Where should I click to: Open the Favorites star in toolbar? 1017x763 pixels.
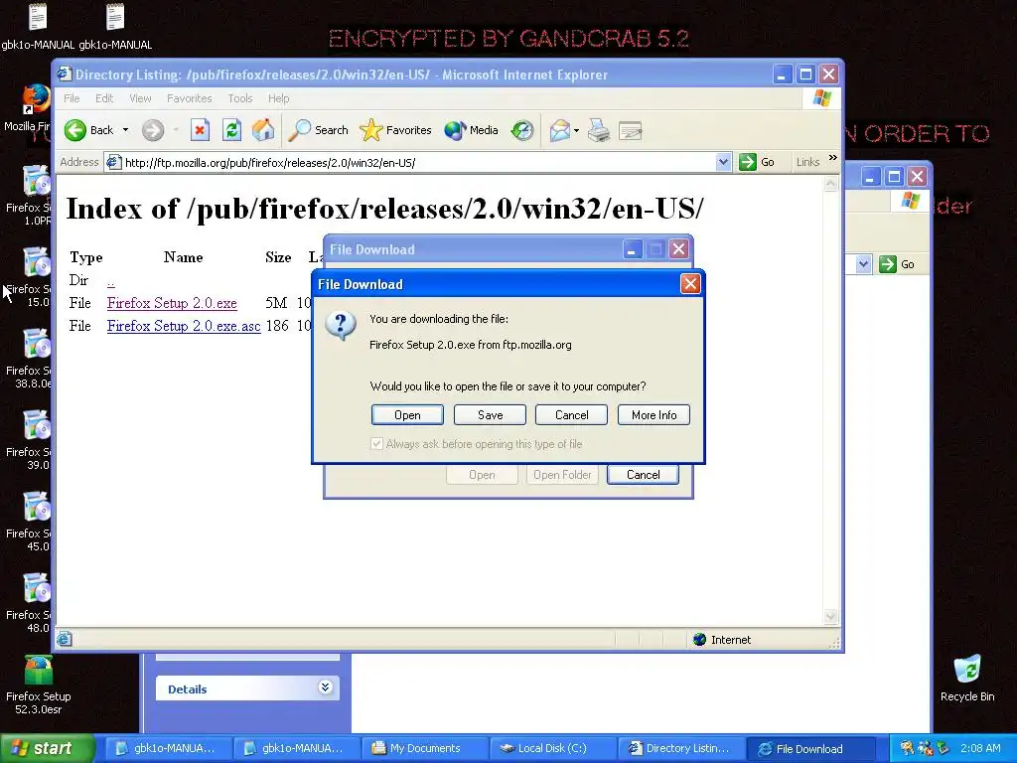395,130
